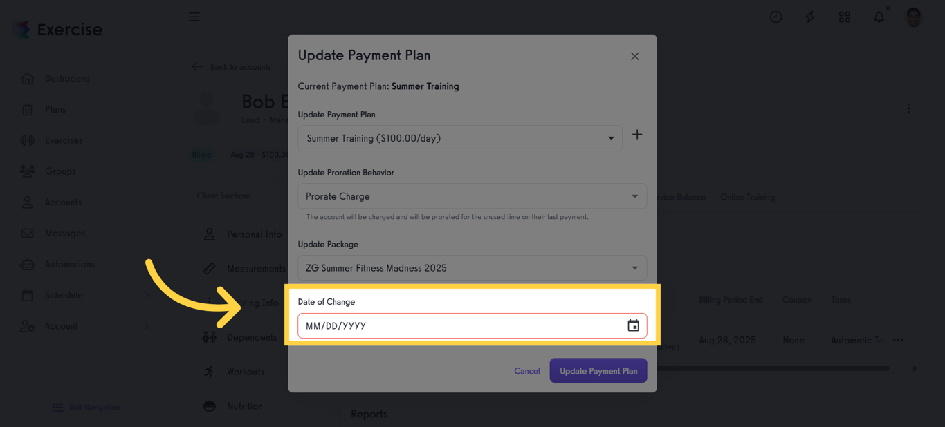Image resolution: width=945 pixels, height=427 pixels.
Task: Open the three-dot menu near Billing Period End row
Action: pos(898,339)
